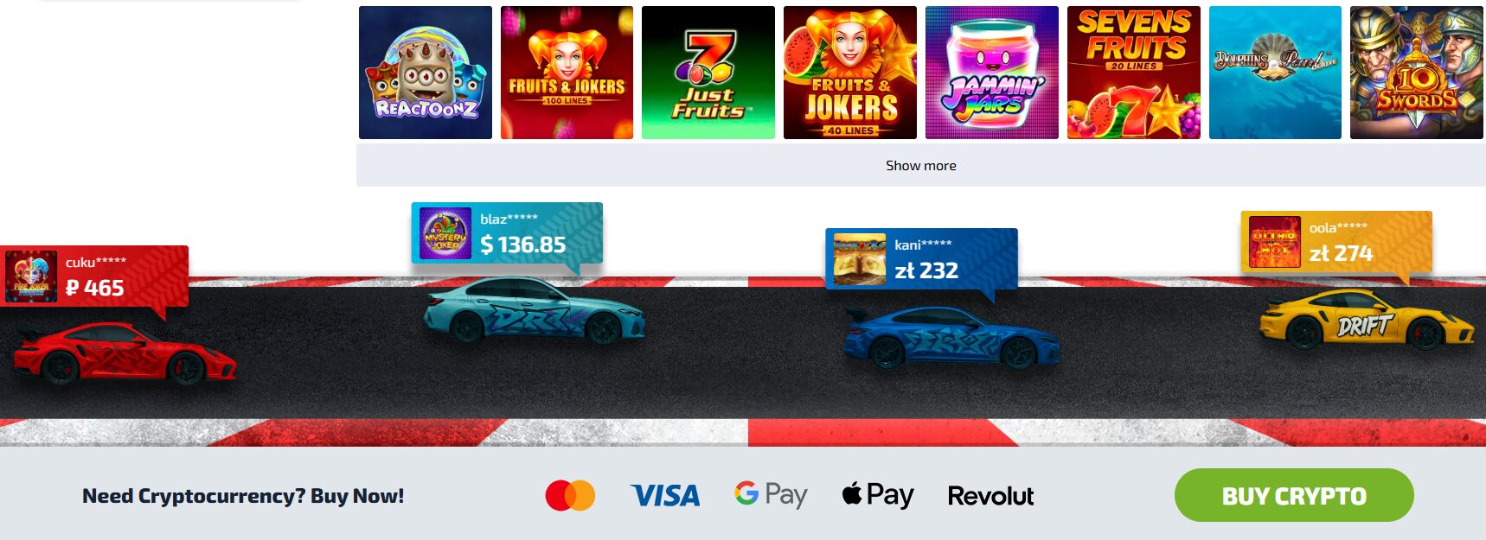Choose the VISA payment logo
This screenshot has height=540, width=1486.
pos(665,496)
